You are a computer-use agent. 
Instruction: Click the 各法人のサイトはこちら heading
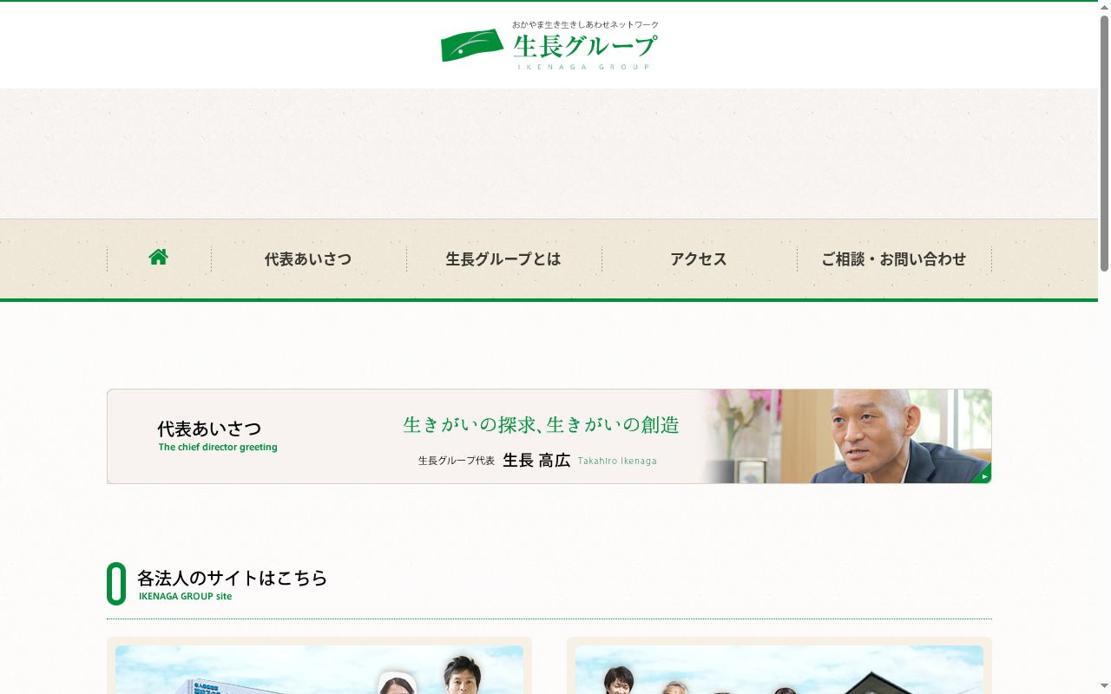tap(233, 578)
